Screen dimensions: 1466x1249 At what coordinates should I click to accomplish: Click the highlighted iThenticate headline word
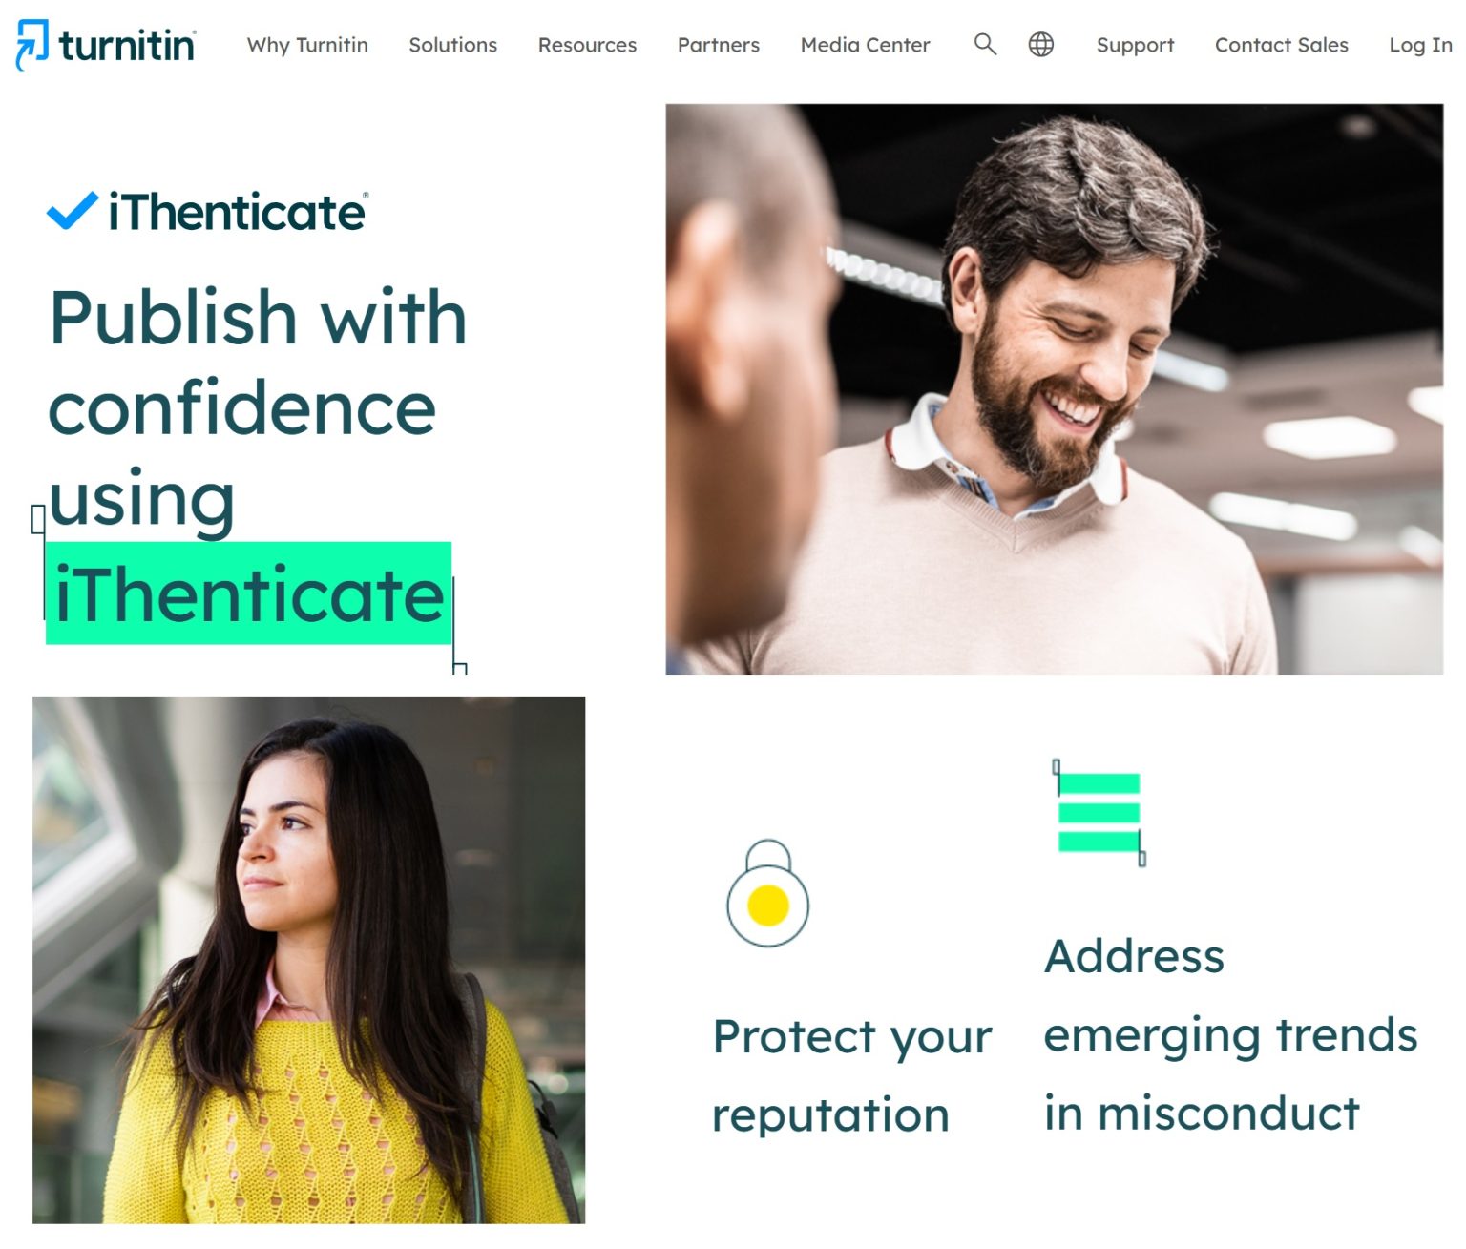coord(248,593)
